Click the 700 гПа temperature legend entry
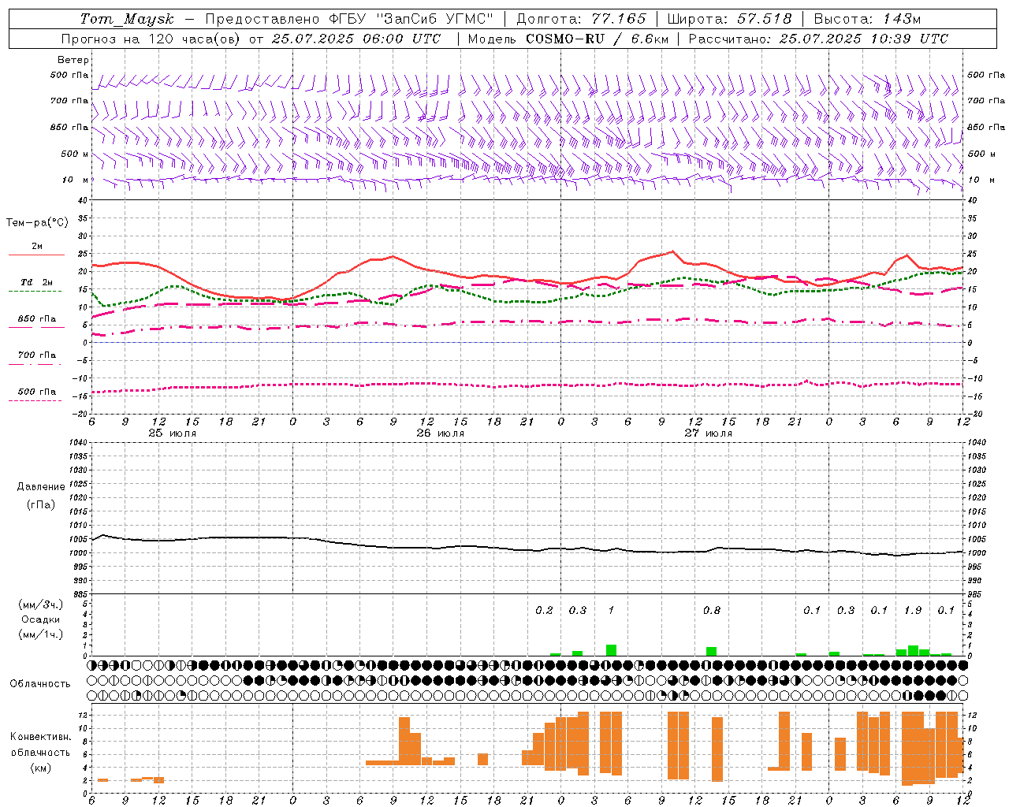 (36, 355)
